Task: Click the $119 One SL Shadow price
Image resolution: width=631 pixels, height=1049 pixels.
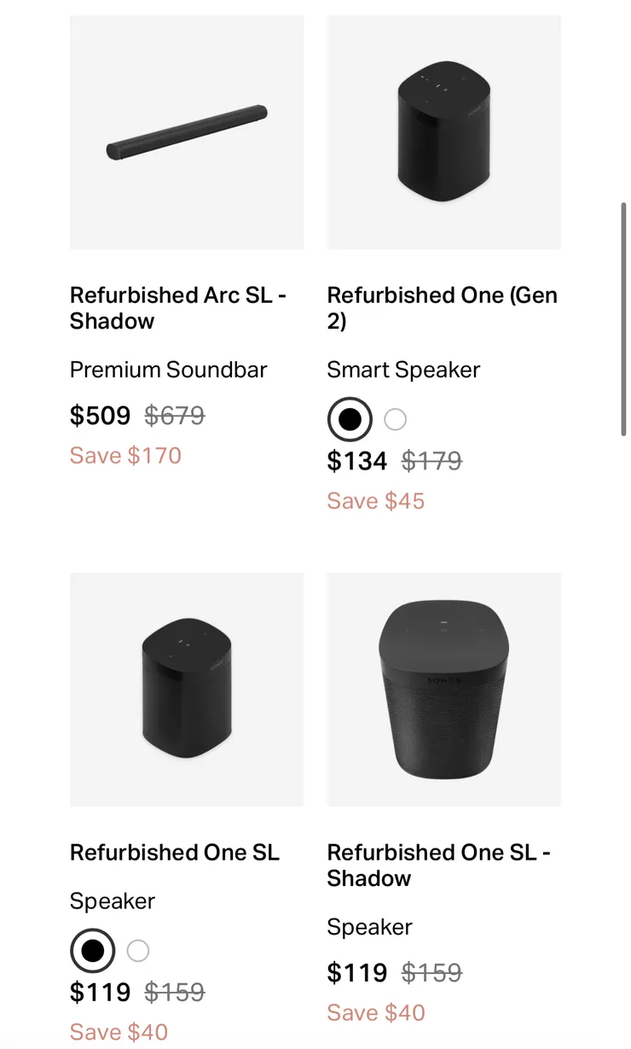Action: [358, 972]
